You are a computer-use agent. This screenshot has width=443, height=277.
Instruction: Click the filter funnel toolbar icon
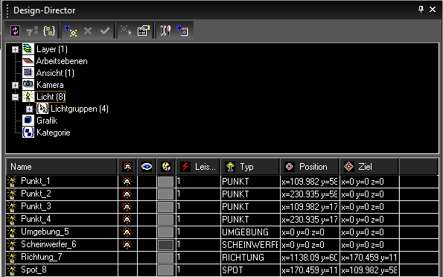pos(32,31)
